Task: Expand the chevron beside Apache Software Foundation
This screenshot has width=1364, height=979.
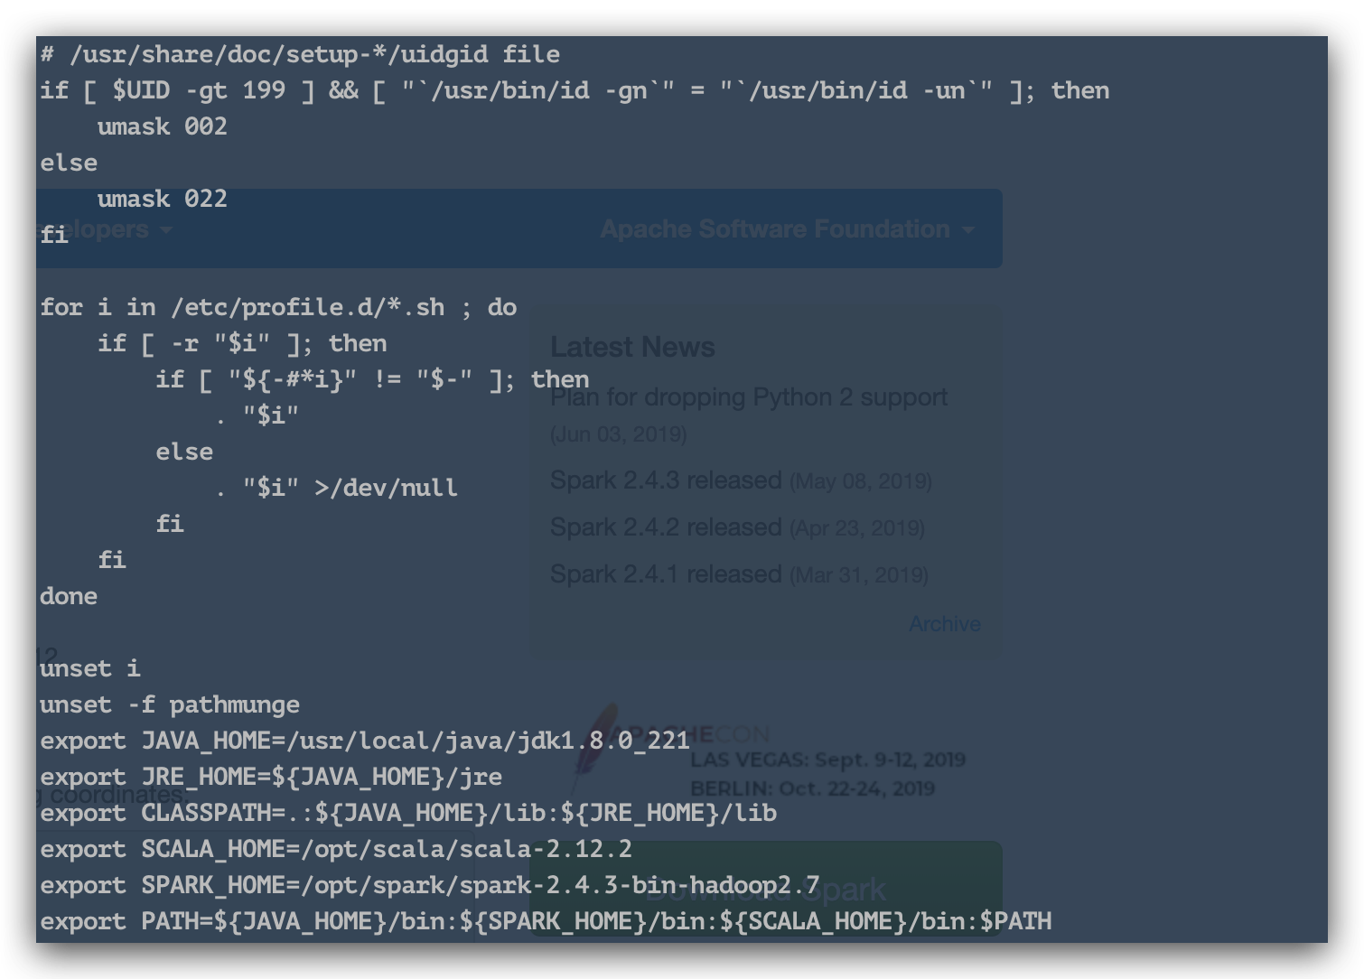Action: [x=969, y=230]
